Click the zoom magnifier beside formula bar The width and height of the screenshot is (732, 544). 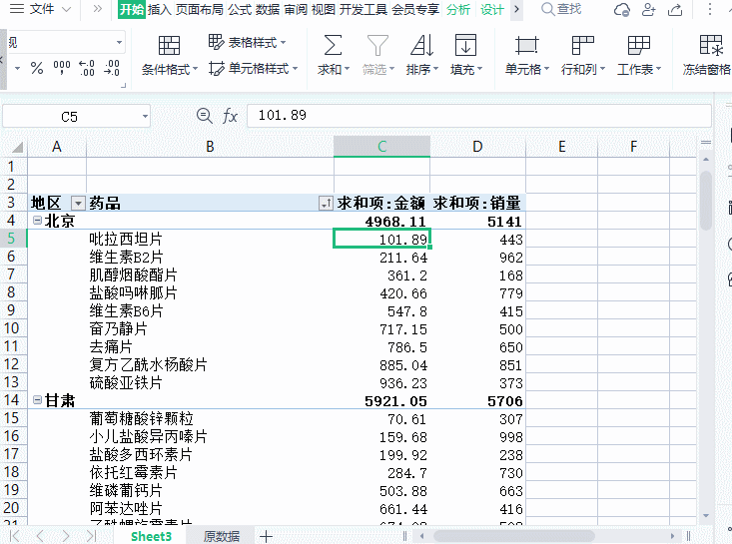[x=205, y=116]
